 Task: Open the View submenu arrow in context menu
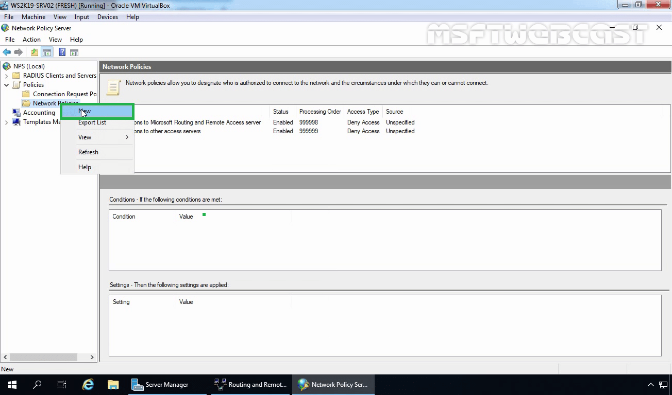coord(127,137)
